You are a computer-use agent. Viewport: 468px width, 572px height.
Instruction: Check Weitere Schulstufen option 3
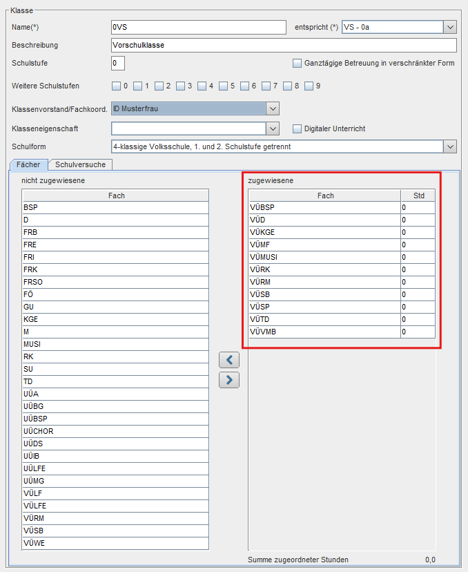click(x=180, y=86)
